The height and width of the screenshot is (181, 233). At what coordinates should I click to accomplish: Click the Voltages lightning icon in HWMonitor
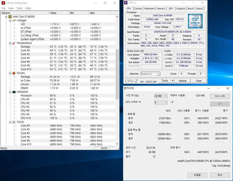(x=14, y=20)
